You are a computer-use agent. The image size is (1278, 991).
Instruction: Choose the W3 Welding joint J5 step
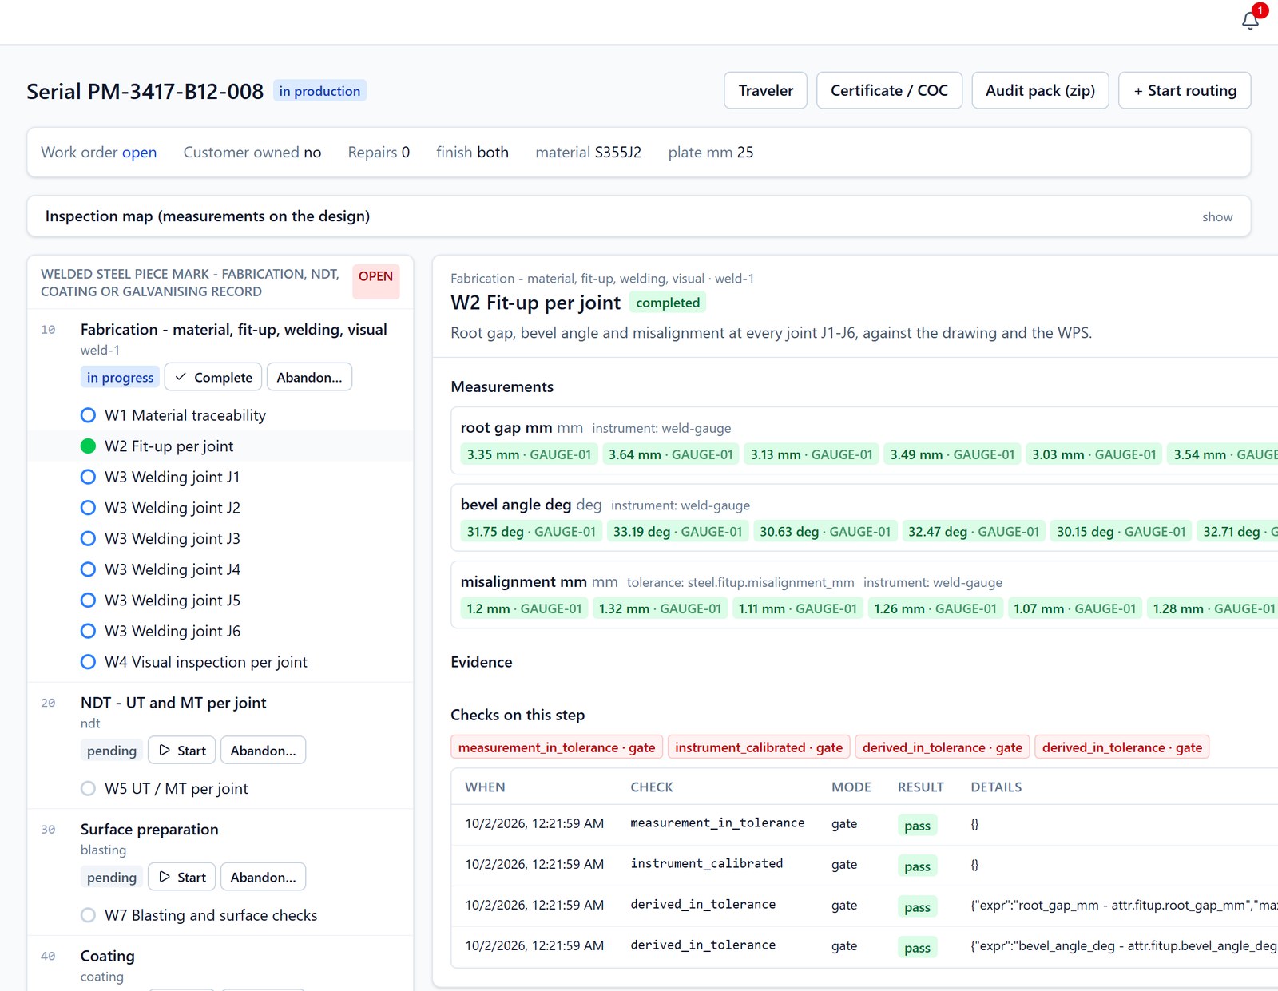172,601
